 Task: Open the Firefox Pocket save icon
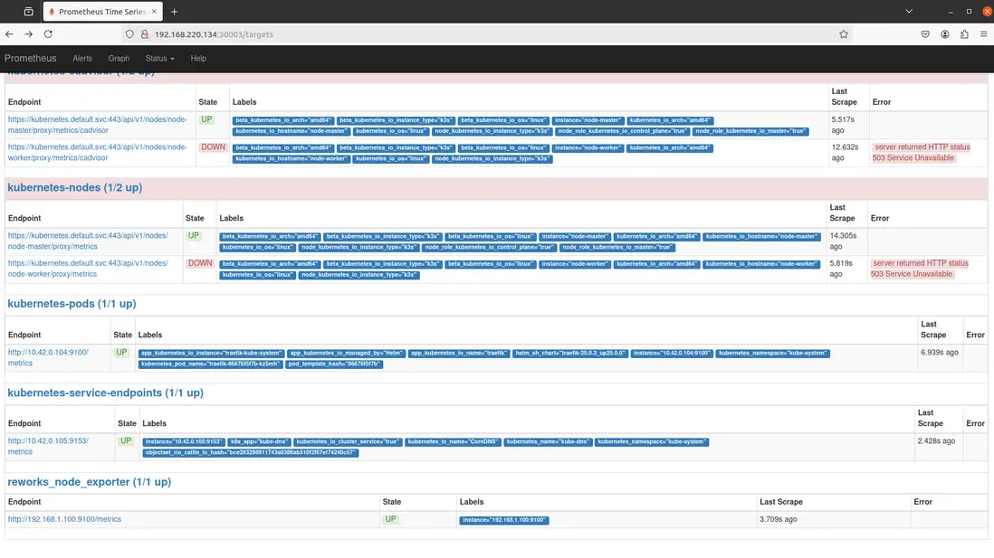[x=925, y=34]
